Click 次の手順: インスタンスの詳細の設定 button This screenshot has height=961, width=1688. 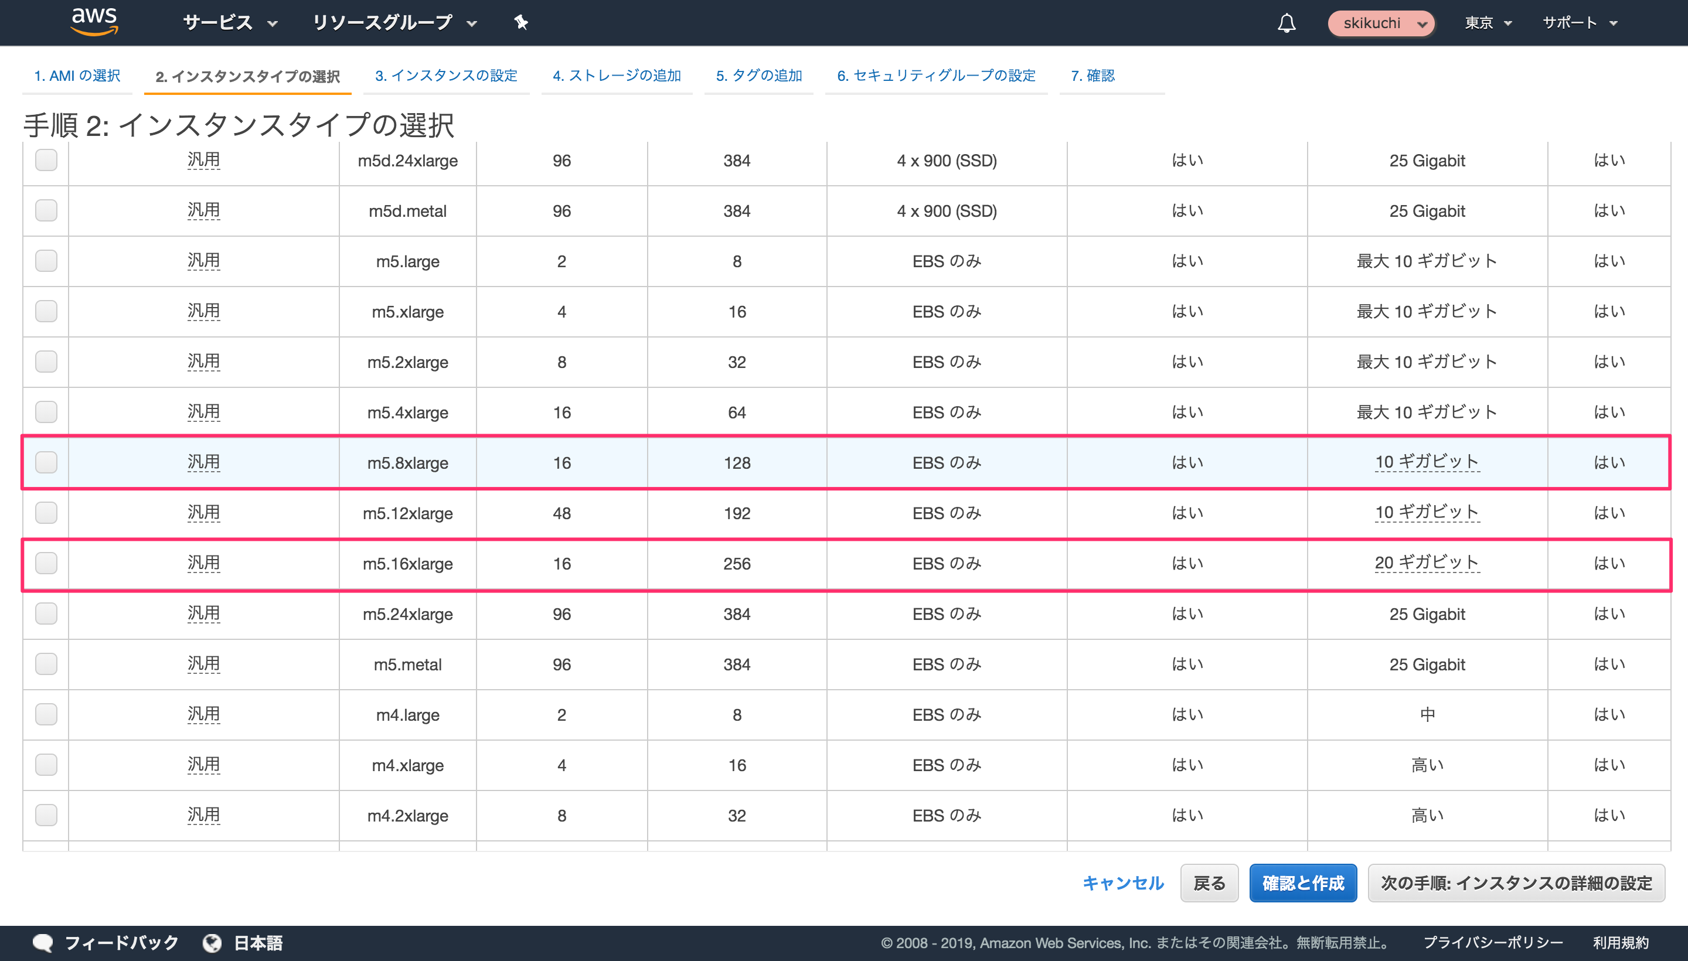point(1516,883)
